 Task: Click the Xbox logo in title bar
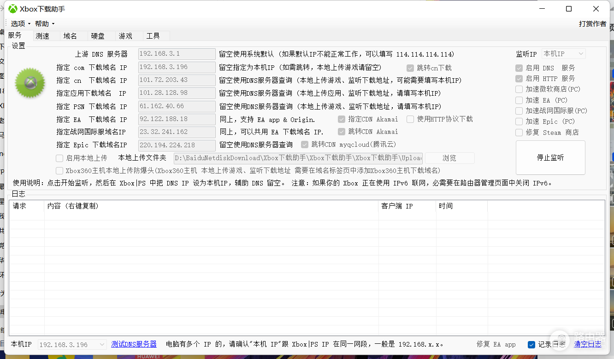[x=13, y=9]
